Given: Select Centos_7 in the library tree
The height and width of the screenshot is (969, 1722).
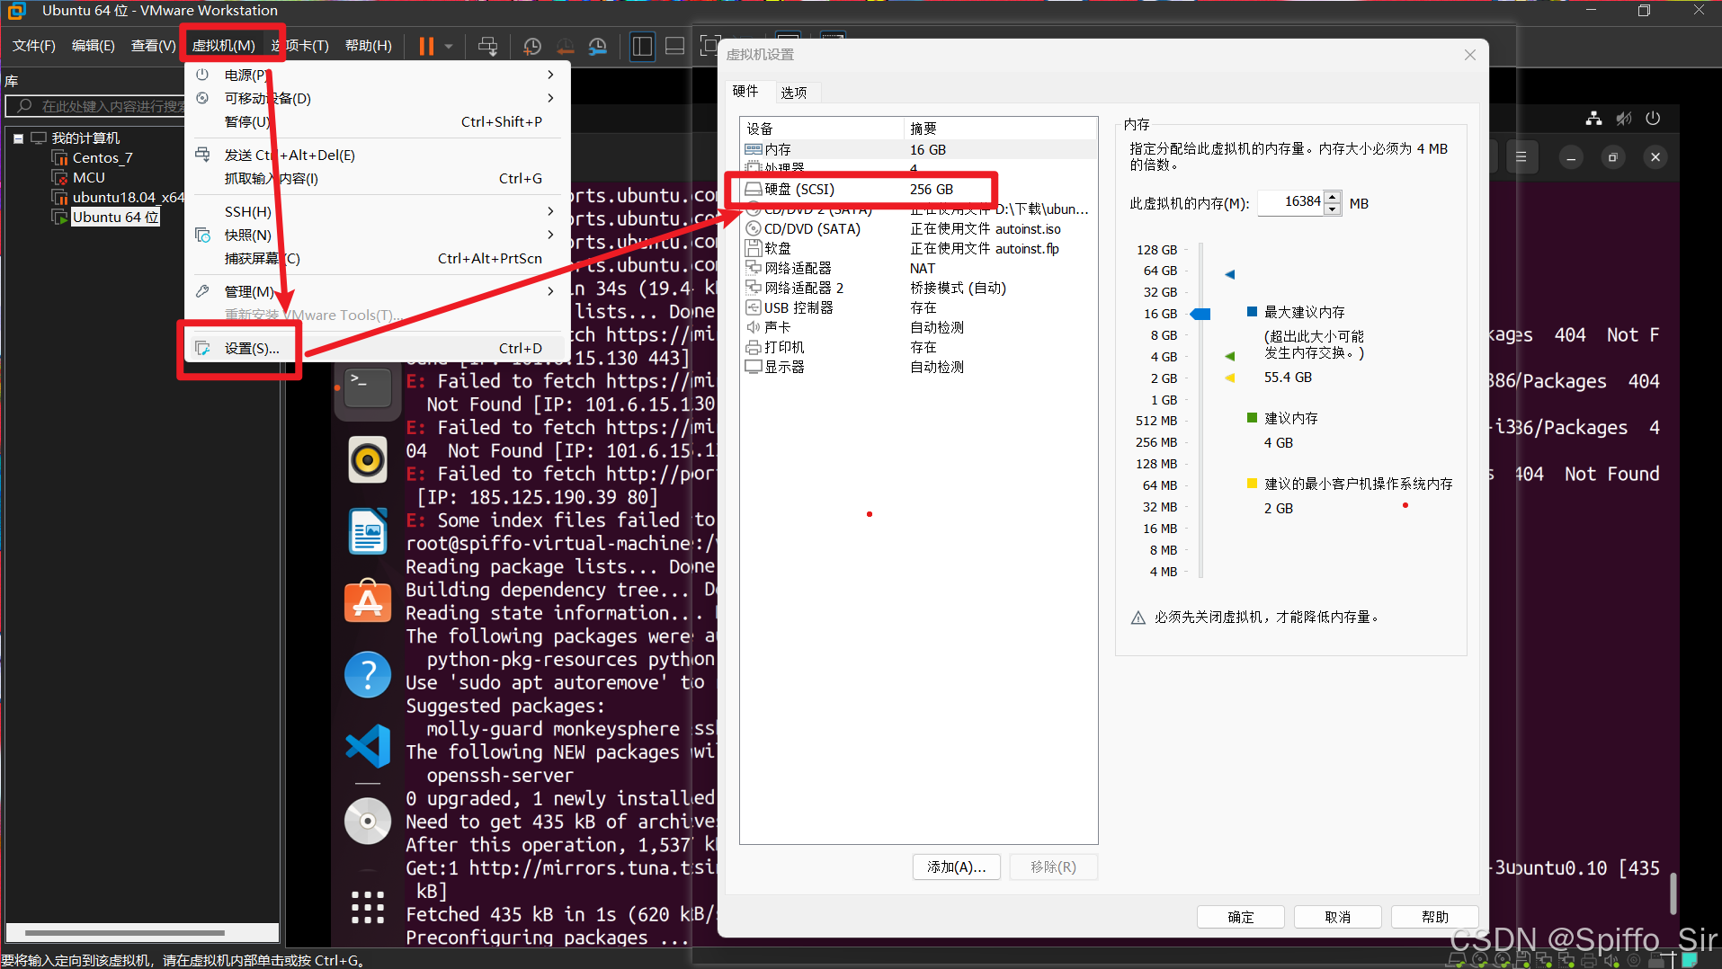Looking at the screenshot, I should click(x=102, y=158).
